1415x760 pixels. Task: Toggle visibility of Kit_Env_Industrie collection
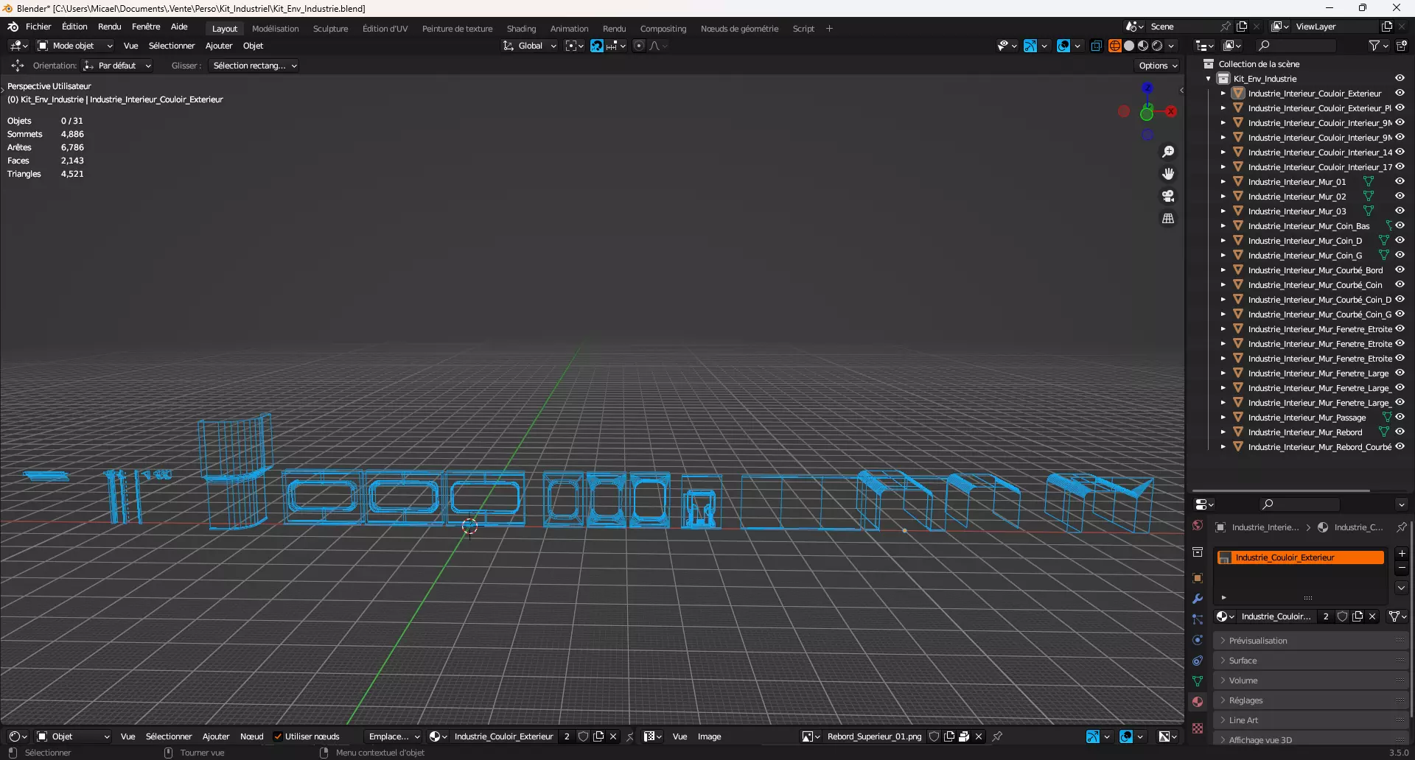coord(1400,78)
